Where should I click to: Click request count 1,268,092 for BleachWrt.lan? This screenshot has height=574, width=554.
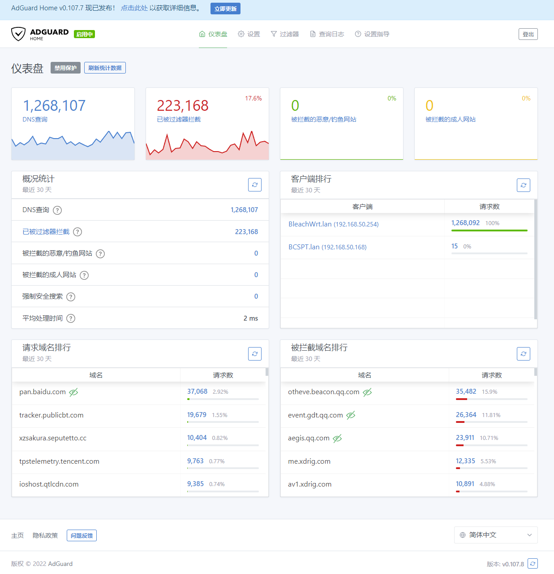[465, 223]
